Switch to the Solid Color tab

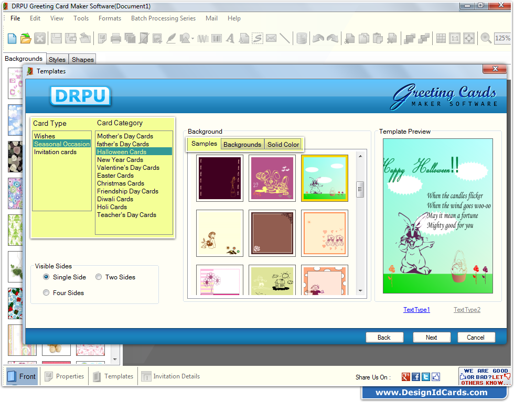pyautogui.click(x=283, y=145)
